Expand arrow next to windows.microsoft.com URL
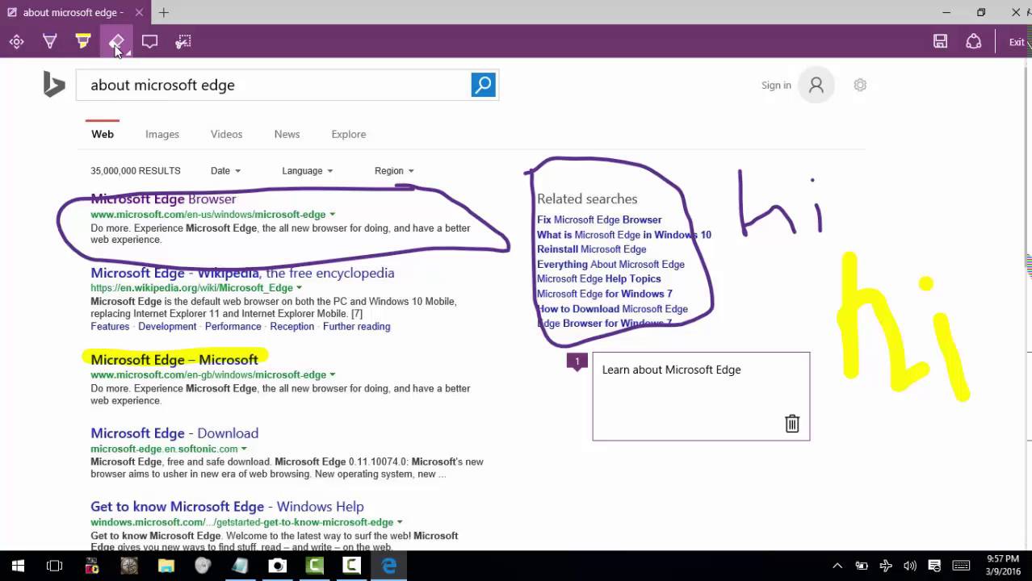Screen dimensions: 1032x581 400,523
